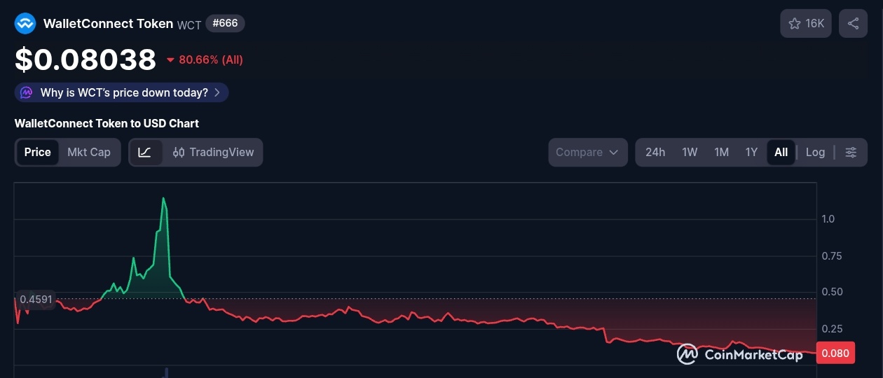
Task: Add WCT to watchlist star button
Action: pos(806,24)
